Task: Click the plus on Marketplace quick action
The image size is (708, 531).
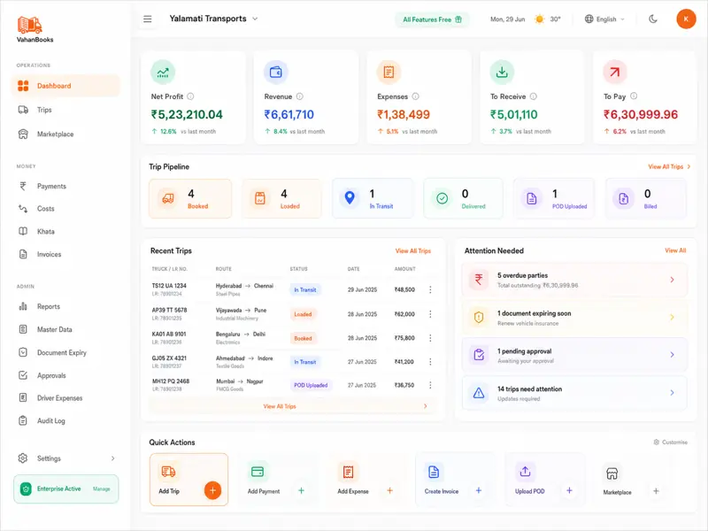Action: (656, 491)
